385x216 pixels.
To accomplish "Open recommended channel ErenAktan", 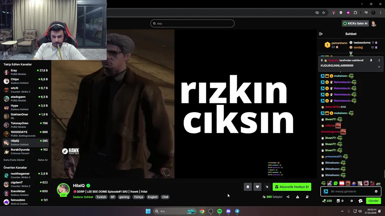I will pyautogui.click(x=26, y=193).
